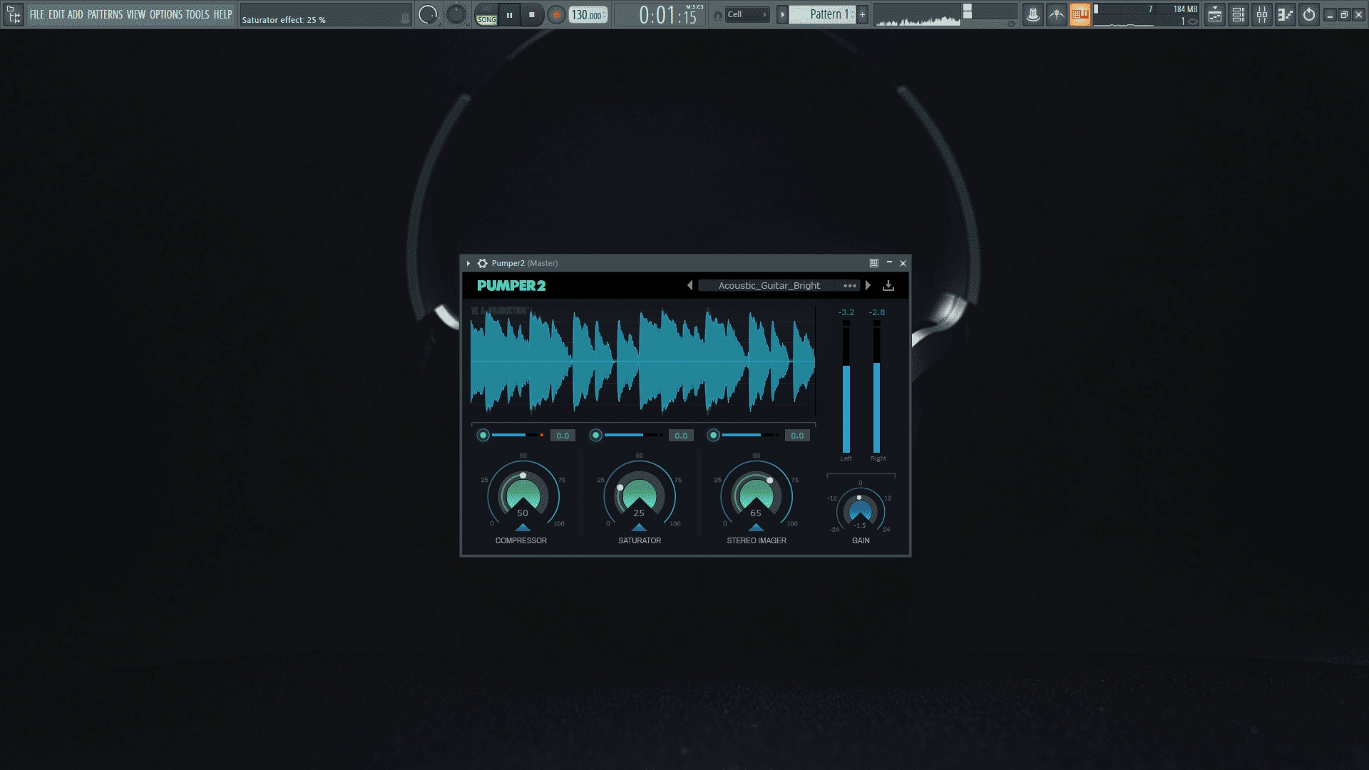Pause playback with the transport pause button

pyautogui.click(x=509, y=15)
